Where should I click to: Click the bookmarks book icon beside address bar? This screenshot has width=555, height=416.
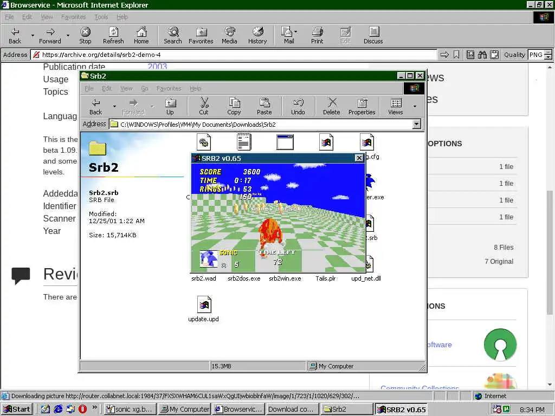coord(470,55)
